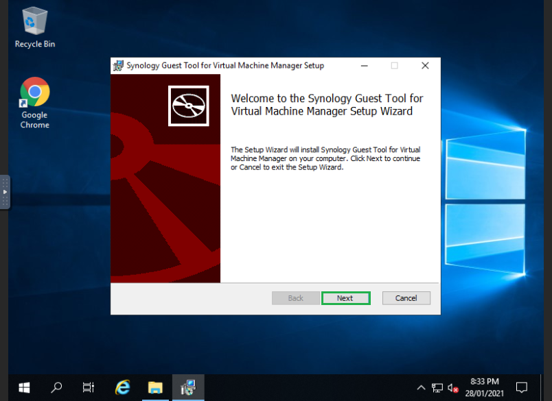Click the installer icon in the title bar
This screenshot has width=552, height=401.
point(118,66)
